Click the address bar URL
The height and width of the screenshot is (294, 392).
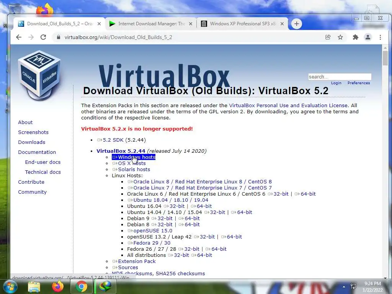point(118,37)
